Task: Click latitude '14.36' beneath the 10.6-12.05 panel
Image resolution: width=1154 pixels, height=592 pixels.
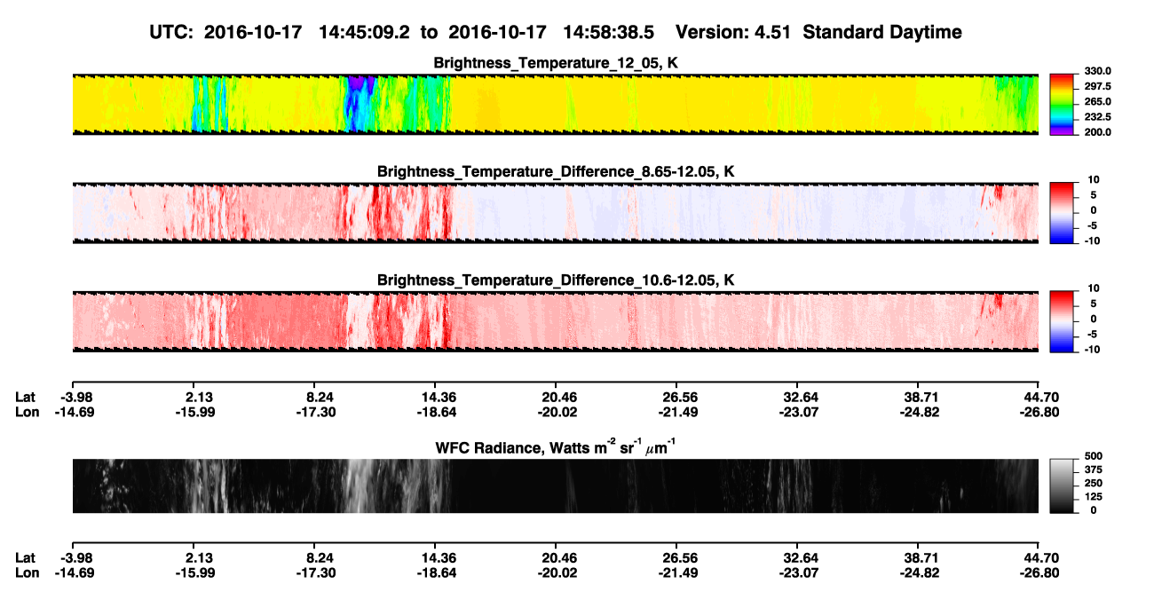Action: point(438,397)
